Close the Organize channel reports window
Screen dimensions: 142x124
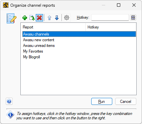tap(134, 5)
